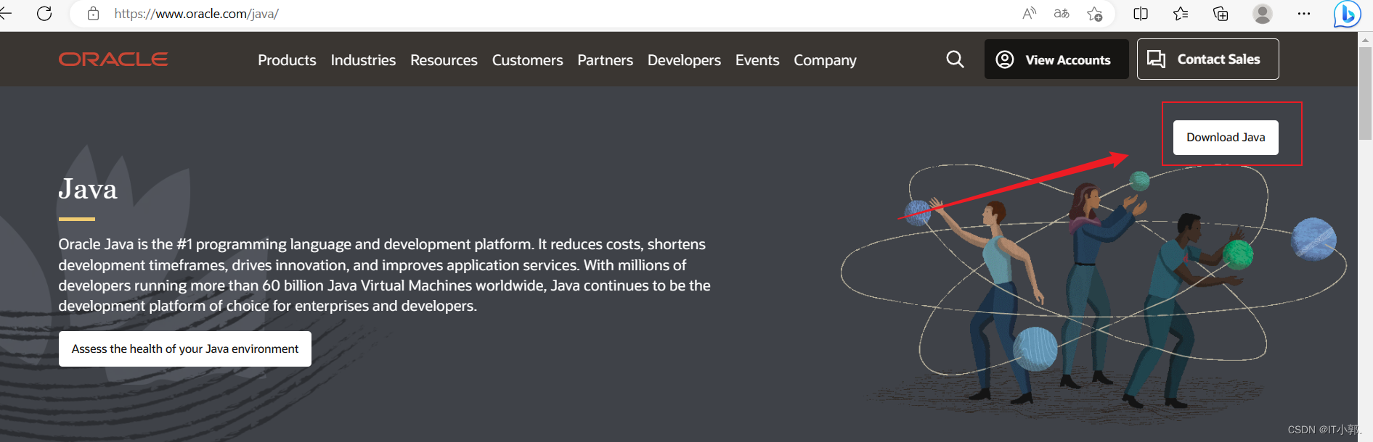Screen dimensions: 1373x442
Task: Click the vertical scrollbar thumb
Action: 1366,93
